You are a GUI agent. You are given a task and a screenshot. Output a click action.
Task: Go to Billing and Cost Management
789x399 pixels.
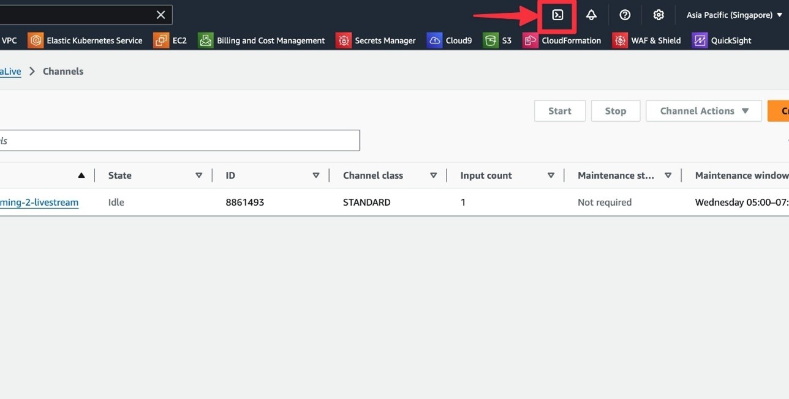point(262,41)
